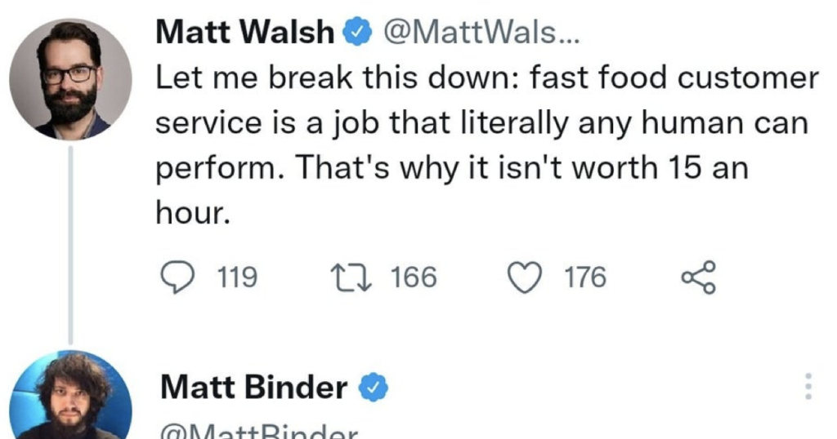The image size is (837, 439).
Task: Share the tweet using the share icon
Action: tap(699, 277)
